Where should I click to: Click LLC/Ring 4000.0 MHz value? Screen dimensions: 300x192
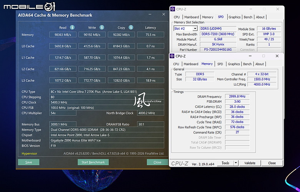262,84
